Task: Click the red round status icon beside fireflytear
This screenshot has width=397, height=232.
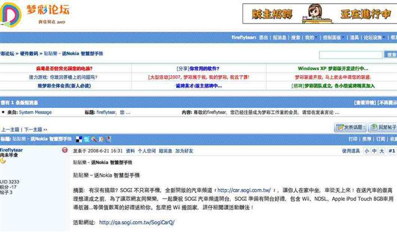Action: click(65, 150)
